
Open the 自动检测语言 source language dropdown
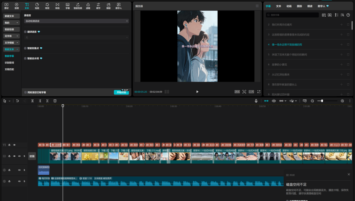[76, 21]
